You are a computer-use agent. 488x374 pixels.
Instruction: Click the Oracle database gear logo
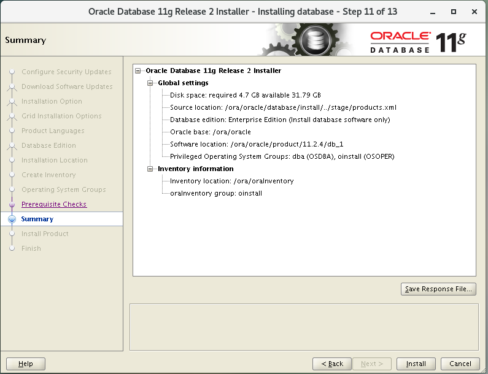pos(315,40)
